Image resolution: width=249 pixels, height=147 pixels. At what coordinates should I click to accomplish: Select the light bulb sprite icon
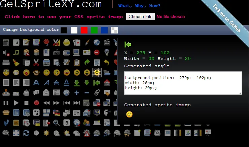(x=107, y=52)
